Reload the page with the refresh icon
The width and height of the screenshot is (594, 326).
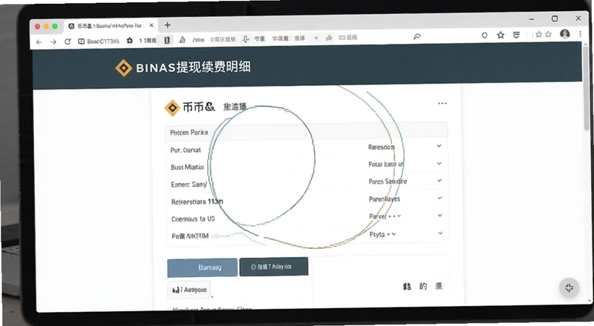click(x=68, y=41)
